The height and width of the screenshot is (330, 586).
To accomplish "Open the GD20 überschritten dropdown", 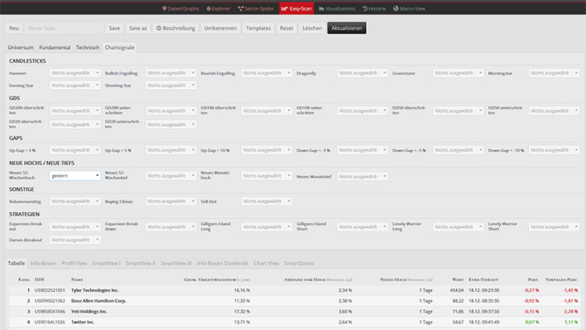I will tap(75, 124).
